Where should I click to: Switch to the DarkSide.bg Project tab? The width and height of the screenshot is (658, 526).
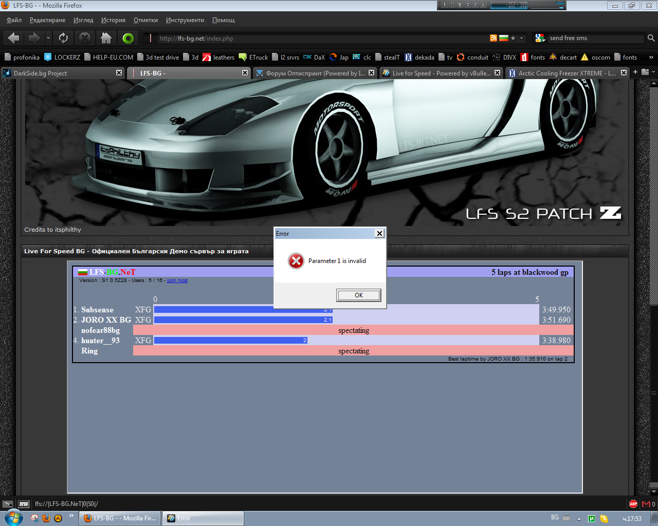click(63, 73)
